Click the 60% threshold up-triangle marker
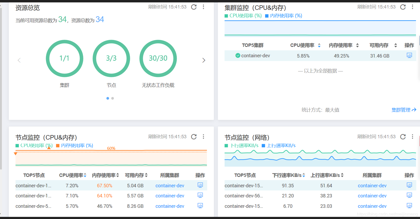Viewport: 420px width, 219px height. tap(49, 148)
